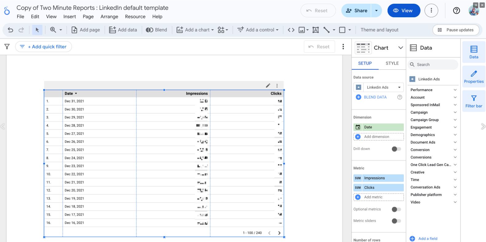Open the Filter bar side panel
The width and height of the screenshot is (486, 242).
click(x=473, y=101)
